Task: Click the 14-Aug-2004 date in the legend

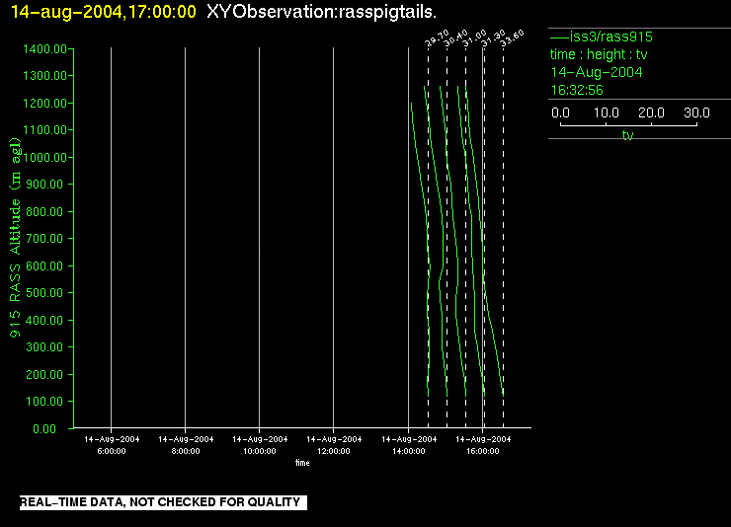Action: coord(597,72)
